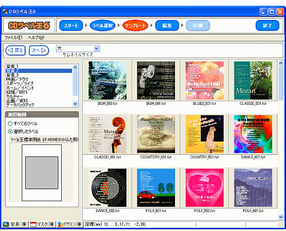This screenshot has height=231, width=286.
Task: Pick the COUNTRY_501.fst dog template
Action: 205,134
